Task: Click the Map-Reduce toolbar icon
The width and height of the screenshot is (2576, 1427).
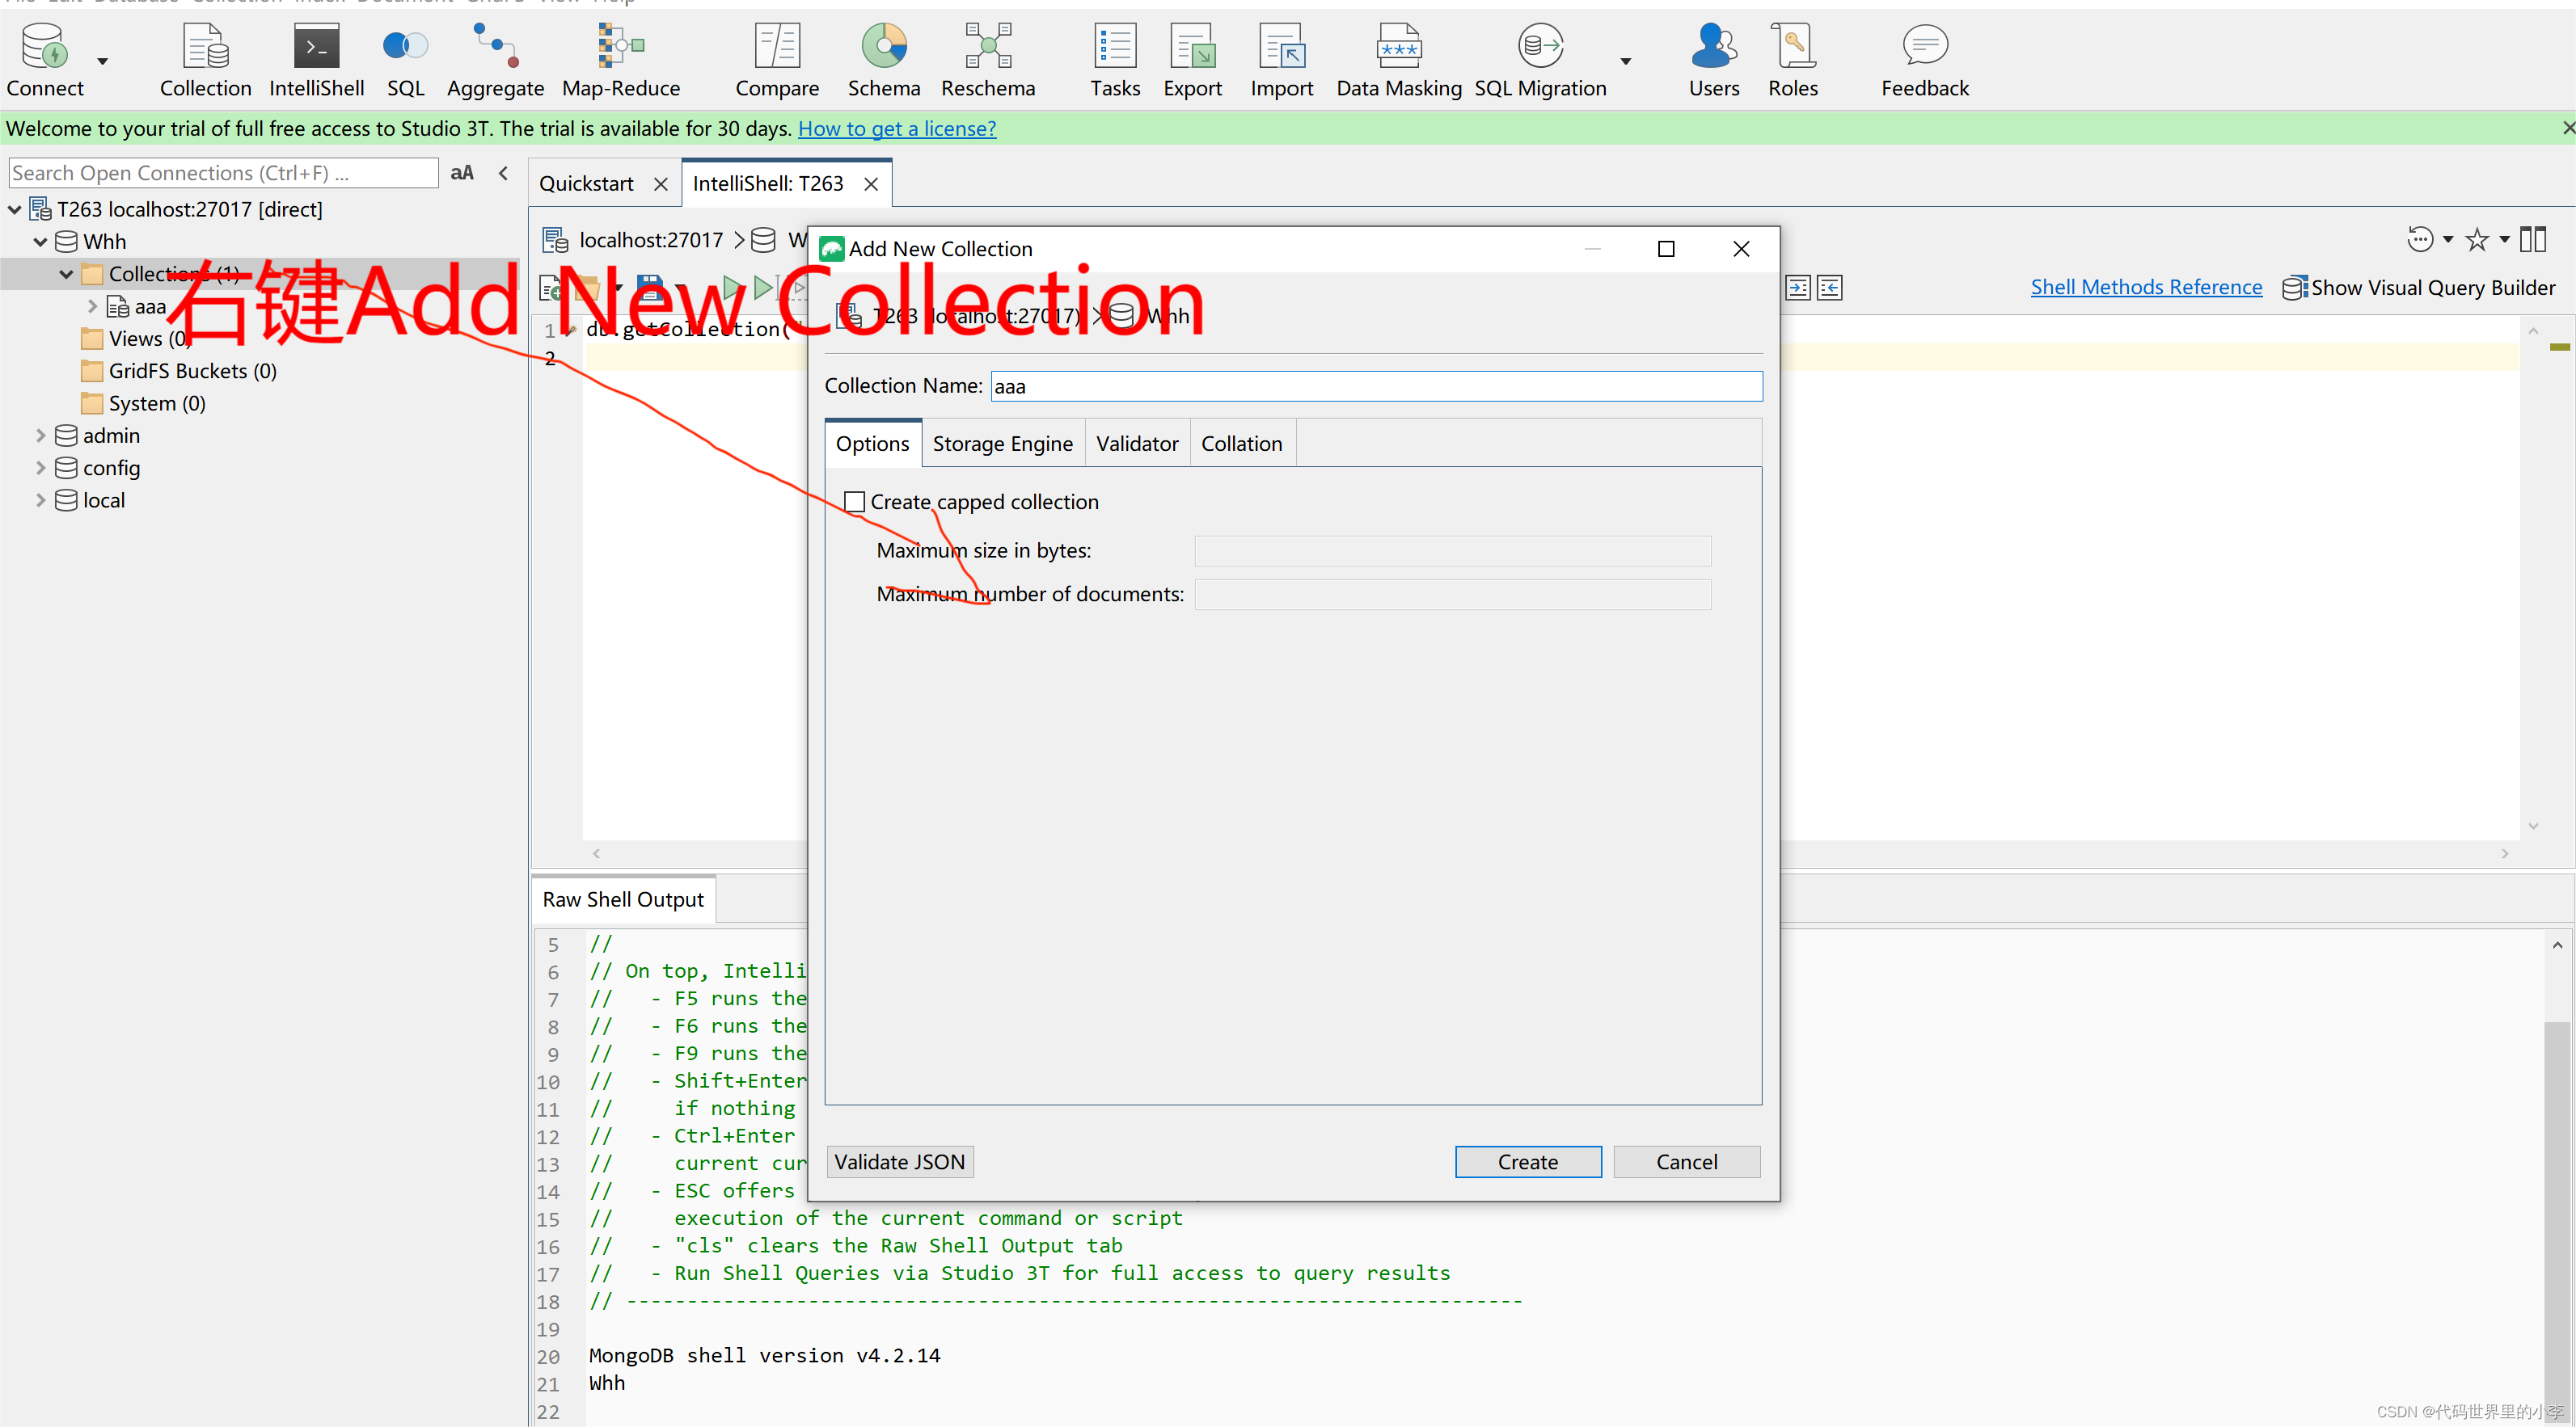Action: click(620, 60)
